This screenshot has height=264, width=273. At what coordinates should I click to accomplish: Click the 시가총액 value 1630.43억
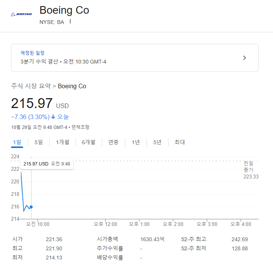152,239
